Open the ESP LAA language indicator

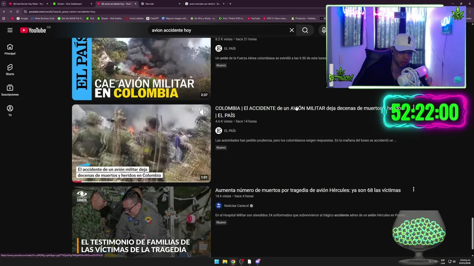coord(443,262)
